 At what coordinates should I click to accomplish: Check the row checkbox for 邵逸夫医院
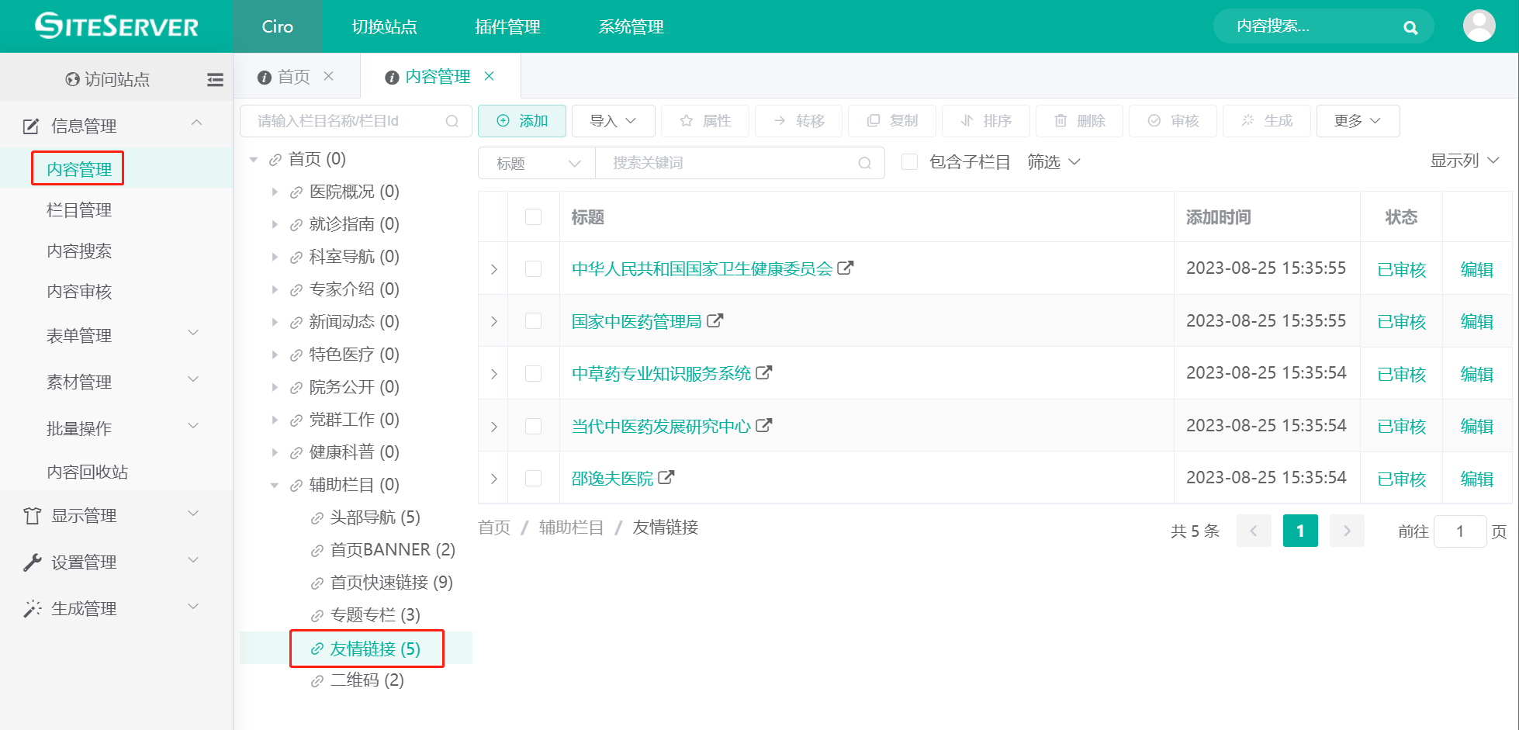click(534, 478)
